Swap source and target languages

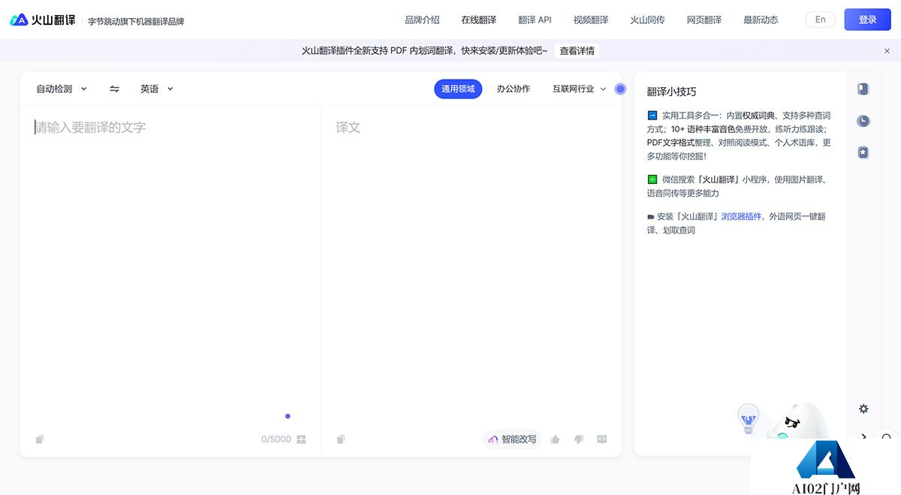pyautogui.click(x=114, y=89)
